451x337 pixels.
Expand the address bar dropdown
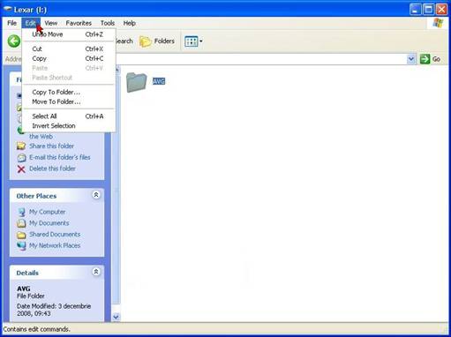coord(411,59)
